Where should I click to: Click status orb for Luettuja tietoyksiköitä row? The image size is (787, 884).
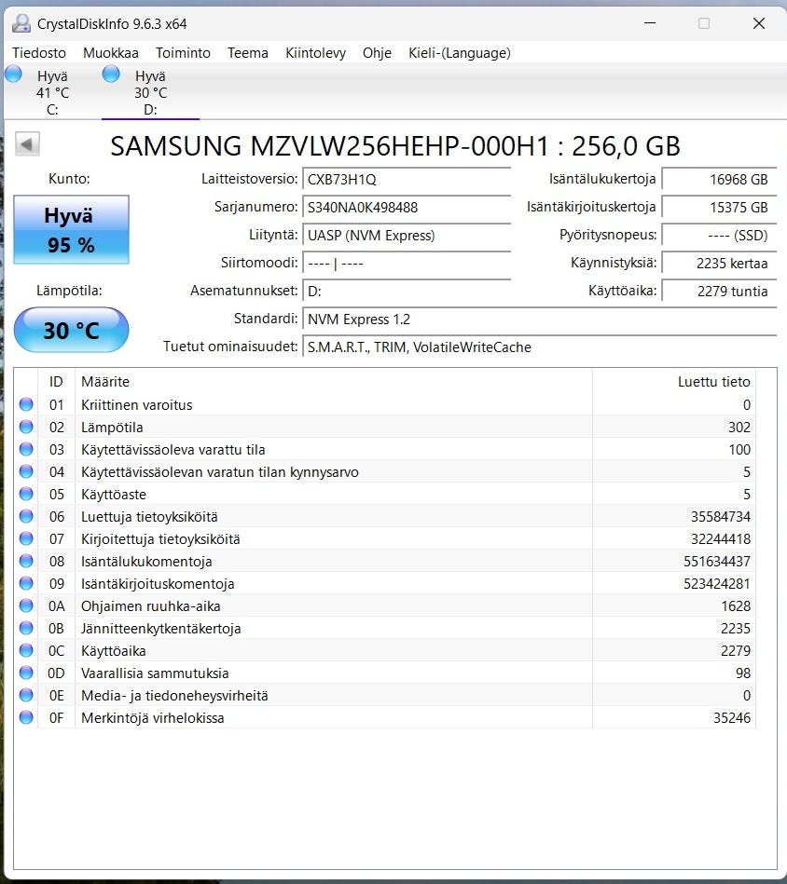(26, 516)
